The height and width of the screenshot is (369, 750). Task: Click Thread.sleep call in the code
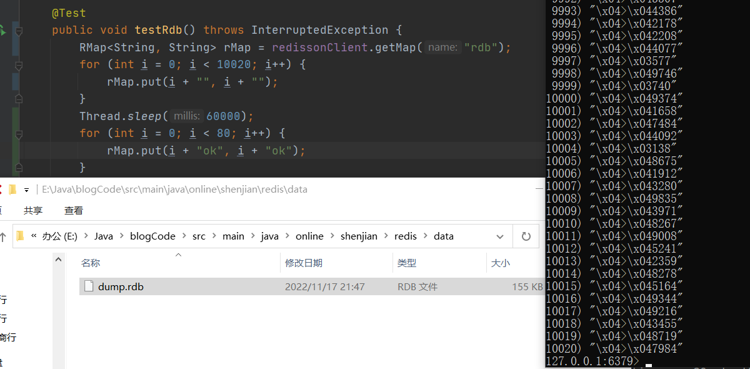121,116
